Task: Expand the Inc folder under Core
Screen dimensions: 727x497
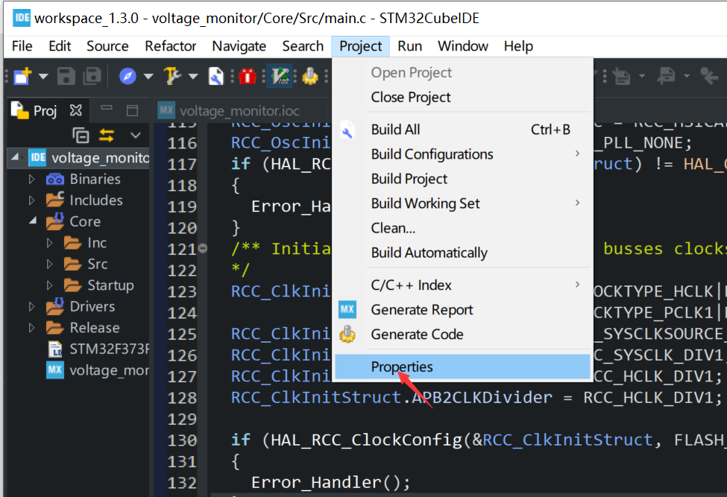Action: [x=48, y=243]
